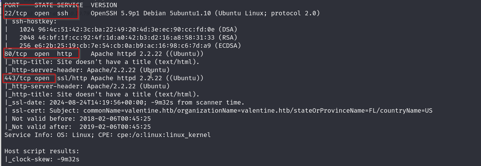Click the 443/tcp open highlighted box
The image size is (481, 166).
(x=29, y=78)
